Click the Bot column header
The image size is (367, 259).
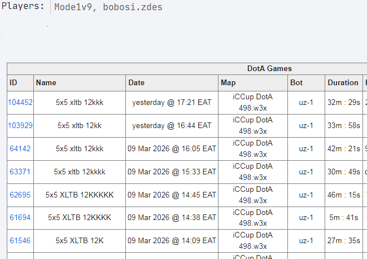[296, 82]
